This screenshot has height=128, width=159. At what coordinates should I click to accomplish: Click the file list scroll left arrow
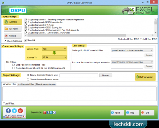[26, 35]
